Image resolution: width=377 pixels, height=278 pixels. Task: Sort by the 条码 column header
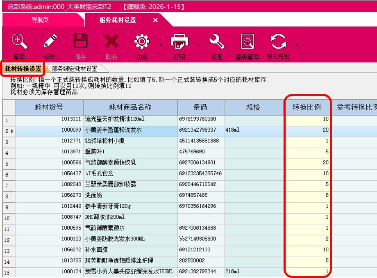(x=200, y=107)
